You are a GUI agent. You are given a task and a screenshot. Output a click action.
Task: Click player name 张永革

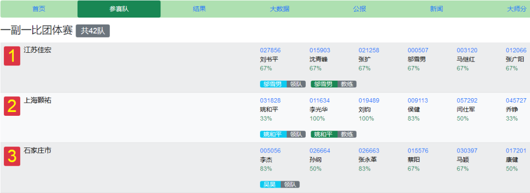[x=368, y=160]
